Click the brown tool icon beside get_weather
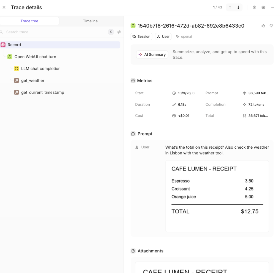The width and height of the screenshot is (280, 273). (x=17, y=81)
